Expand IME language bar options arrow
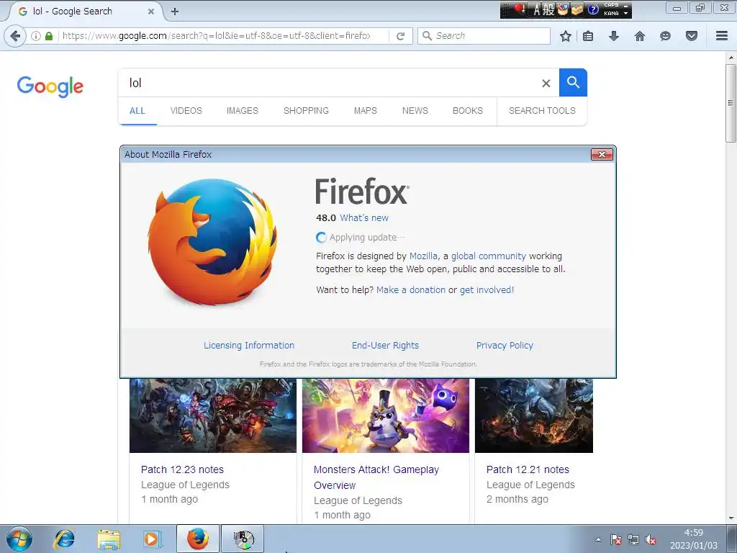737x553 pixels. point(626,14)
